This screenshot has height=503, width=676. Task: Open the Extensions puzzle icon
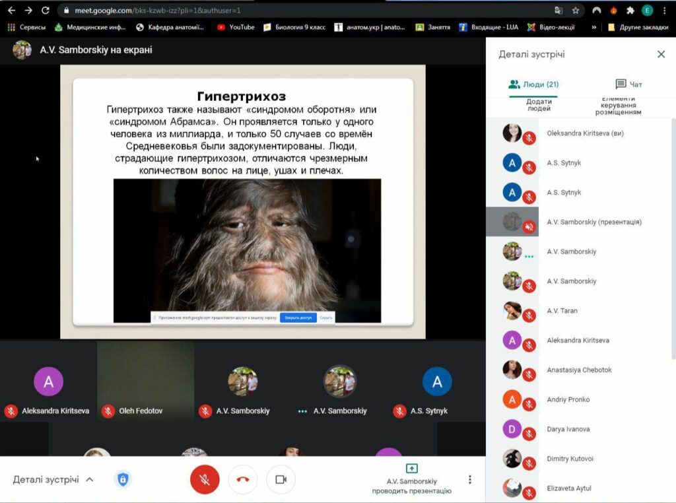point(630,11)
